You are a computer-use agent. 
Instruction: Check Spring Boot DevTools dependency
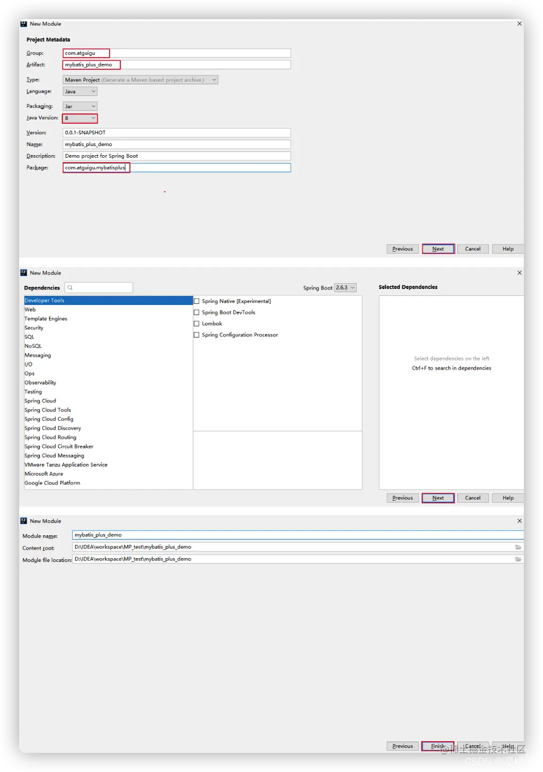(x=196, y=312)
